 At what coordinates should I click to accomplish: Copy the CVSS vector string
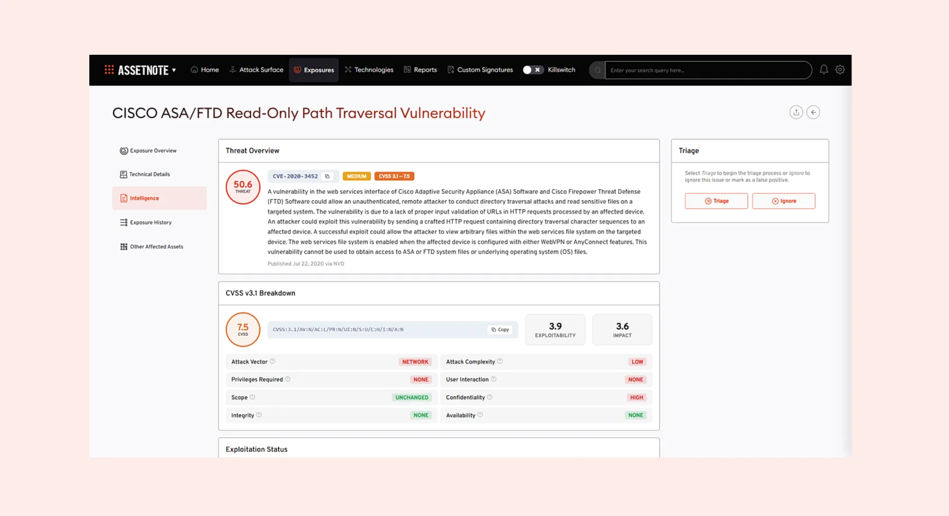coord(500,330)
